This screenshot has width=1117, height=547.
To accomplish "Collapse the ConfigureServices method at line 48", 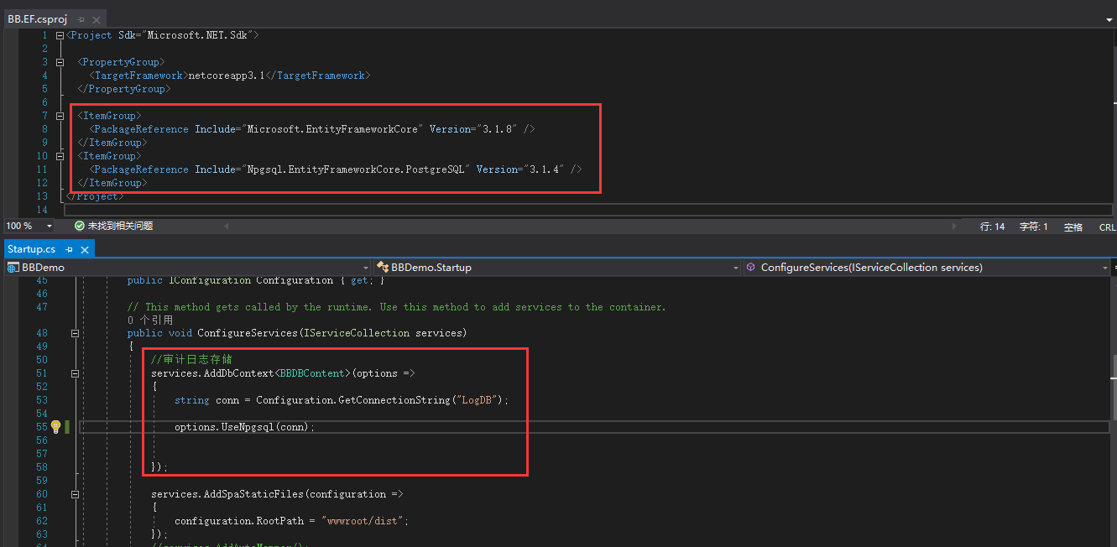I will tap(75, 333).
